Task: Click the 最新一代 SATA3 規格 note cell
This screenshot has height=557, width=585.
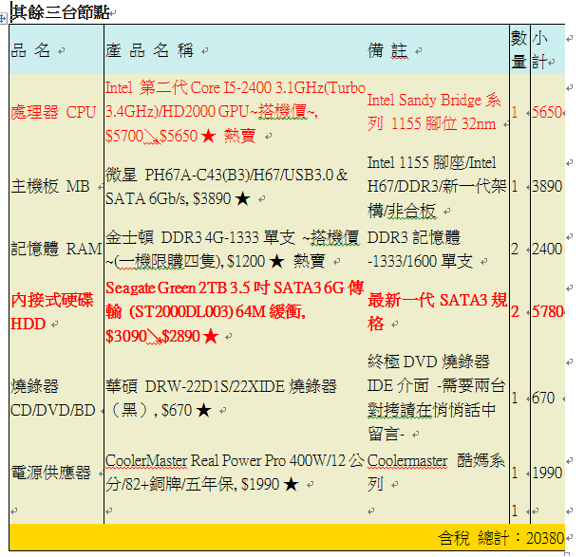Action: tap(437, 311)
